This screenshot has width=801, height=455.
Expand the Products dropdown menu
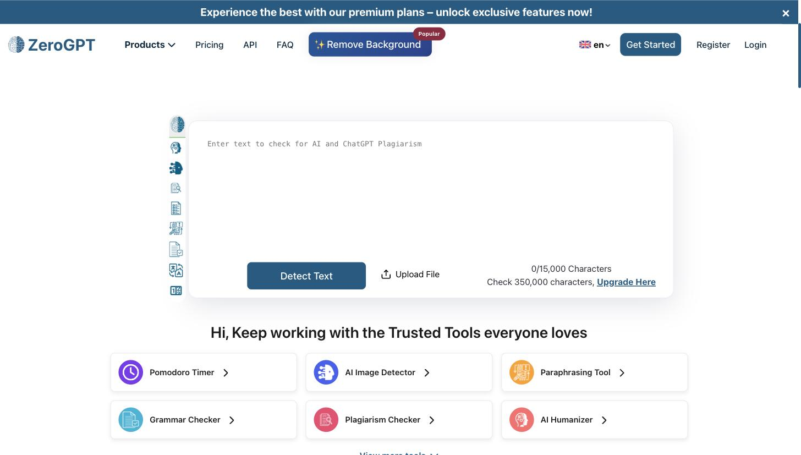tap(150, 45)
